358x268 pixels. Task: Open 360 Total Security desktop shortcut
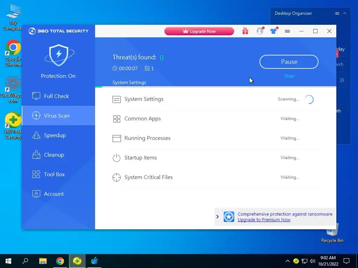pos(13,126)
